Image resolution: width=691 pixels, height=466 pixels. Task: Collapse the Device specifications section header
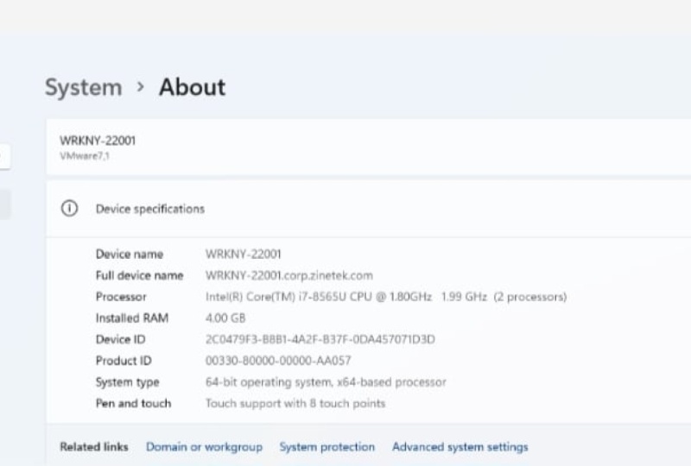click(369, 209)
